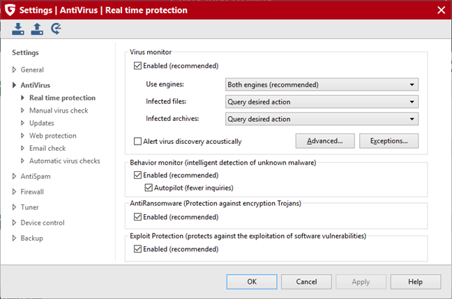The height and width of the screenshot is (299, 452).
Task: Open the Infected archives dropdown
Action: coord(322,119)
